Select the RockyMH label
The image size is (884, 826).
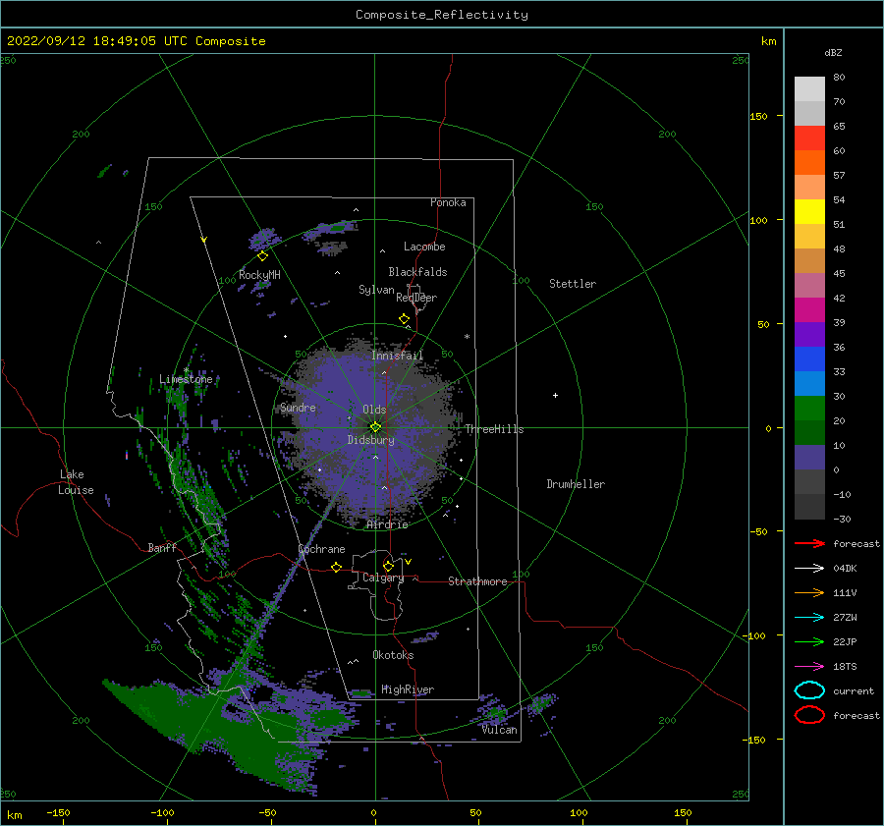pos(259,275)
